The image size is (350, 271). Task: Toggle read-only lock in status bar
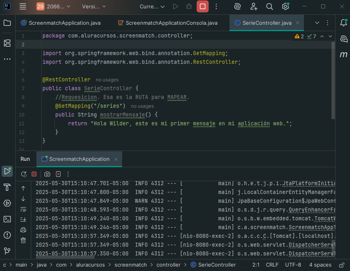(342, 265)
